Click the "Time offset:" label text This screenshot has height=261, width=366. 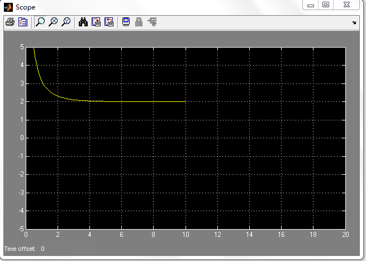(x=20, y=249)
